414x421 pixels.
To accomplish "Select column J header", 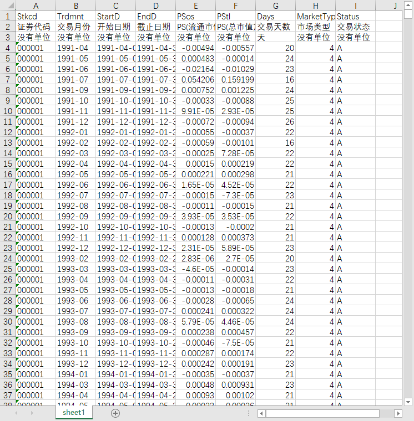I will click(x=388, y=6).
